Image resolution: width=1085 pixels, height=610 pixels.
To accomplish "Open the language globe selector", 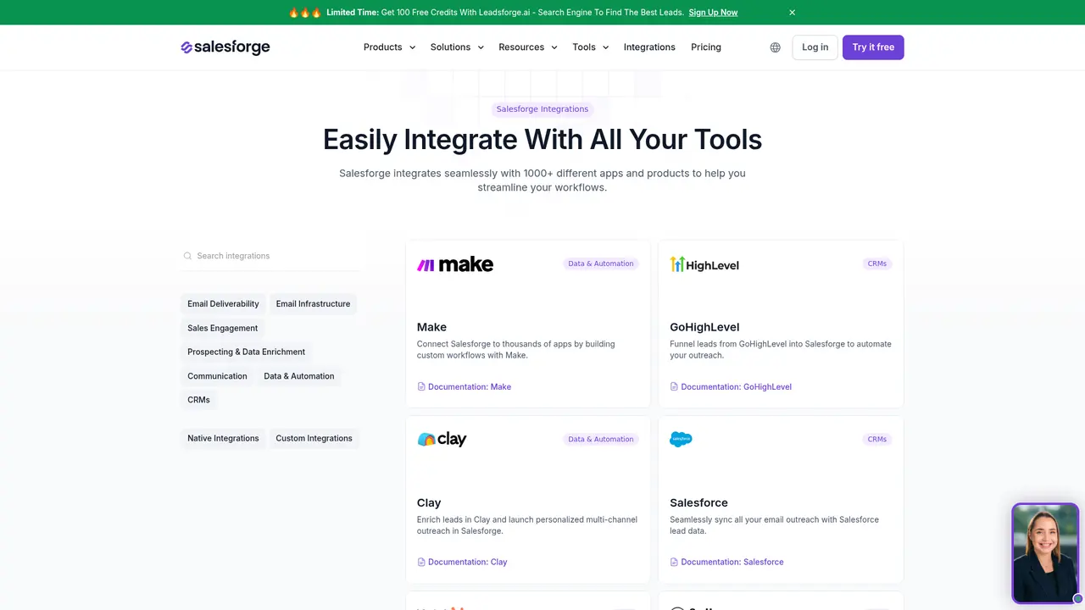I will (x=775, y=47).
